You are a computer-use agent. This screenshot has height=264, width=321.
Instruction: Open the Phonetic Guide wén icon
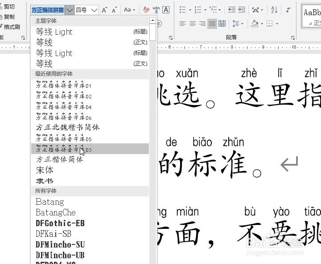156,10
